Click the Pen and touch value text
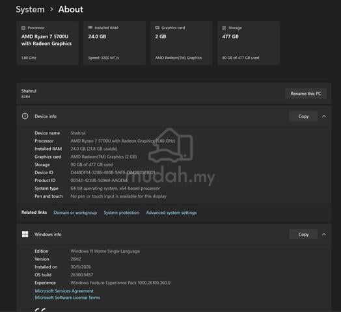 (118, 196)
